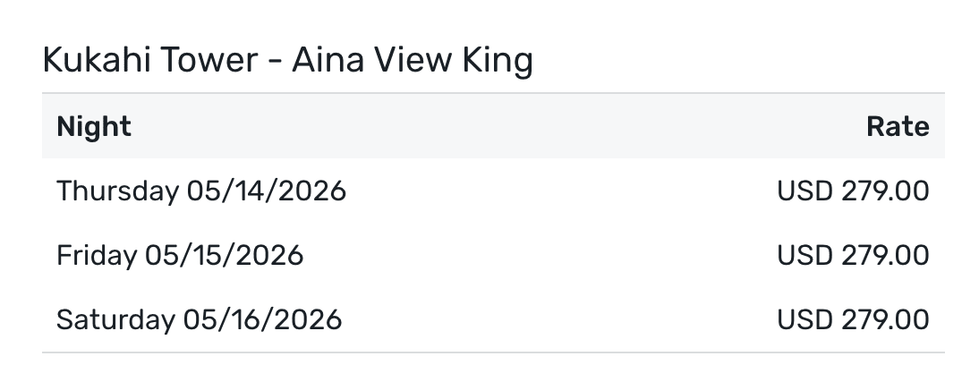Viewport: 979px width, 365px height.
Task: Select the Rate column header
Action: (898, 127)
